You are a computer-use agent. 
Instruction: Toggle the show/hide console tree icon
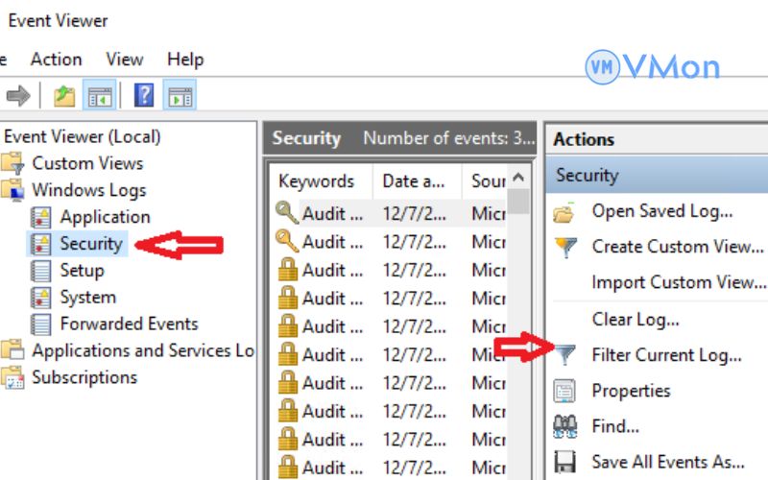click(100, 95)
